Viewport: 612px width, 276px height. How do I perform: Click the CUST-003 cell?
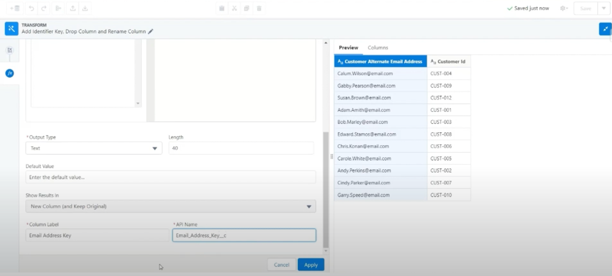coord(449,122)
